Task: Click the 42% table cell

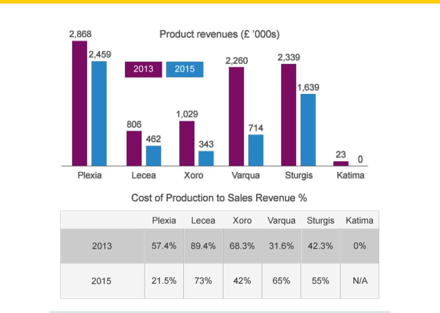Action: click(242, 281)
